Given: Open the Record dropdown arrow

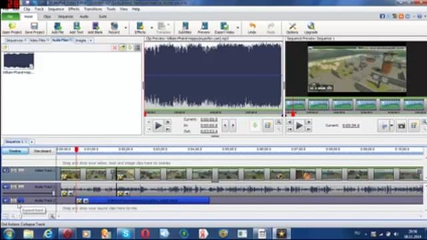Looking at the screenshot, I should click(x=125, y=28).
